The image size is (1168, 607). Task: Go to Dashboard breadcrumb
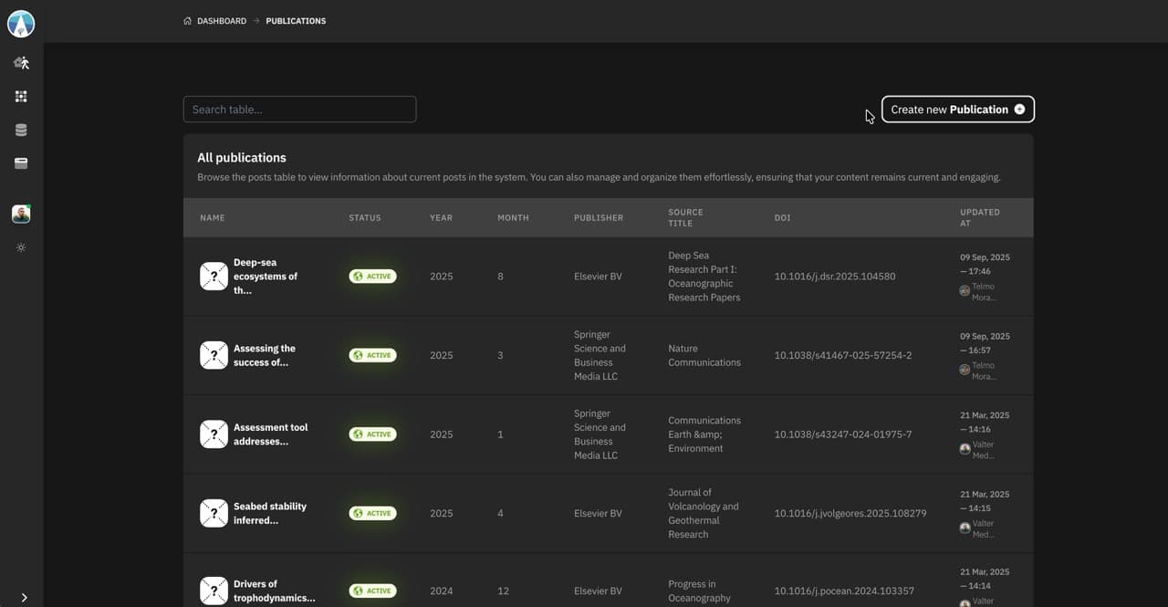[221, 21]
